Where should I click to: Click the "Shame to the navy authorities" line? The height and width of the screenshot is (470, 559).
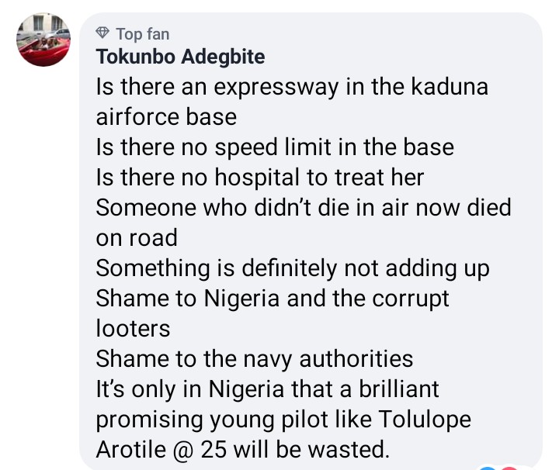(x=254, y=358)
